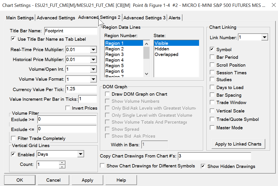Toggle the Invert Prices checkbox
Screen dimensions: 278x186
pyautogui.click(x=68, y=108)
